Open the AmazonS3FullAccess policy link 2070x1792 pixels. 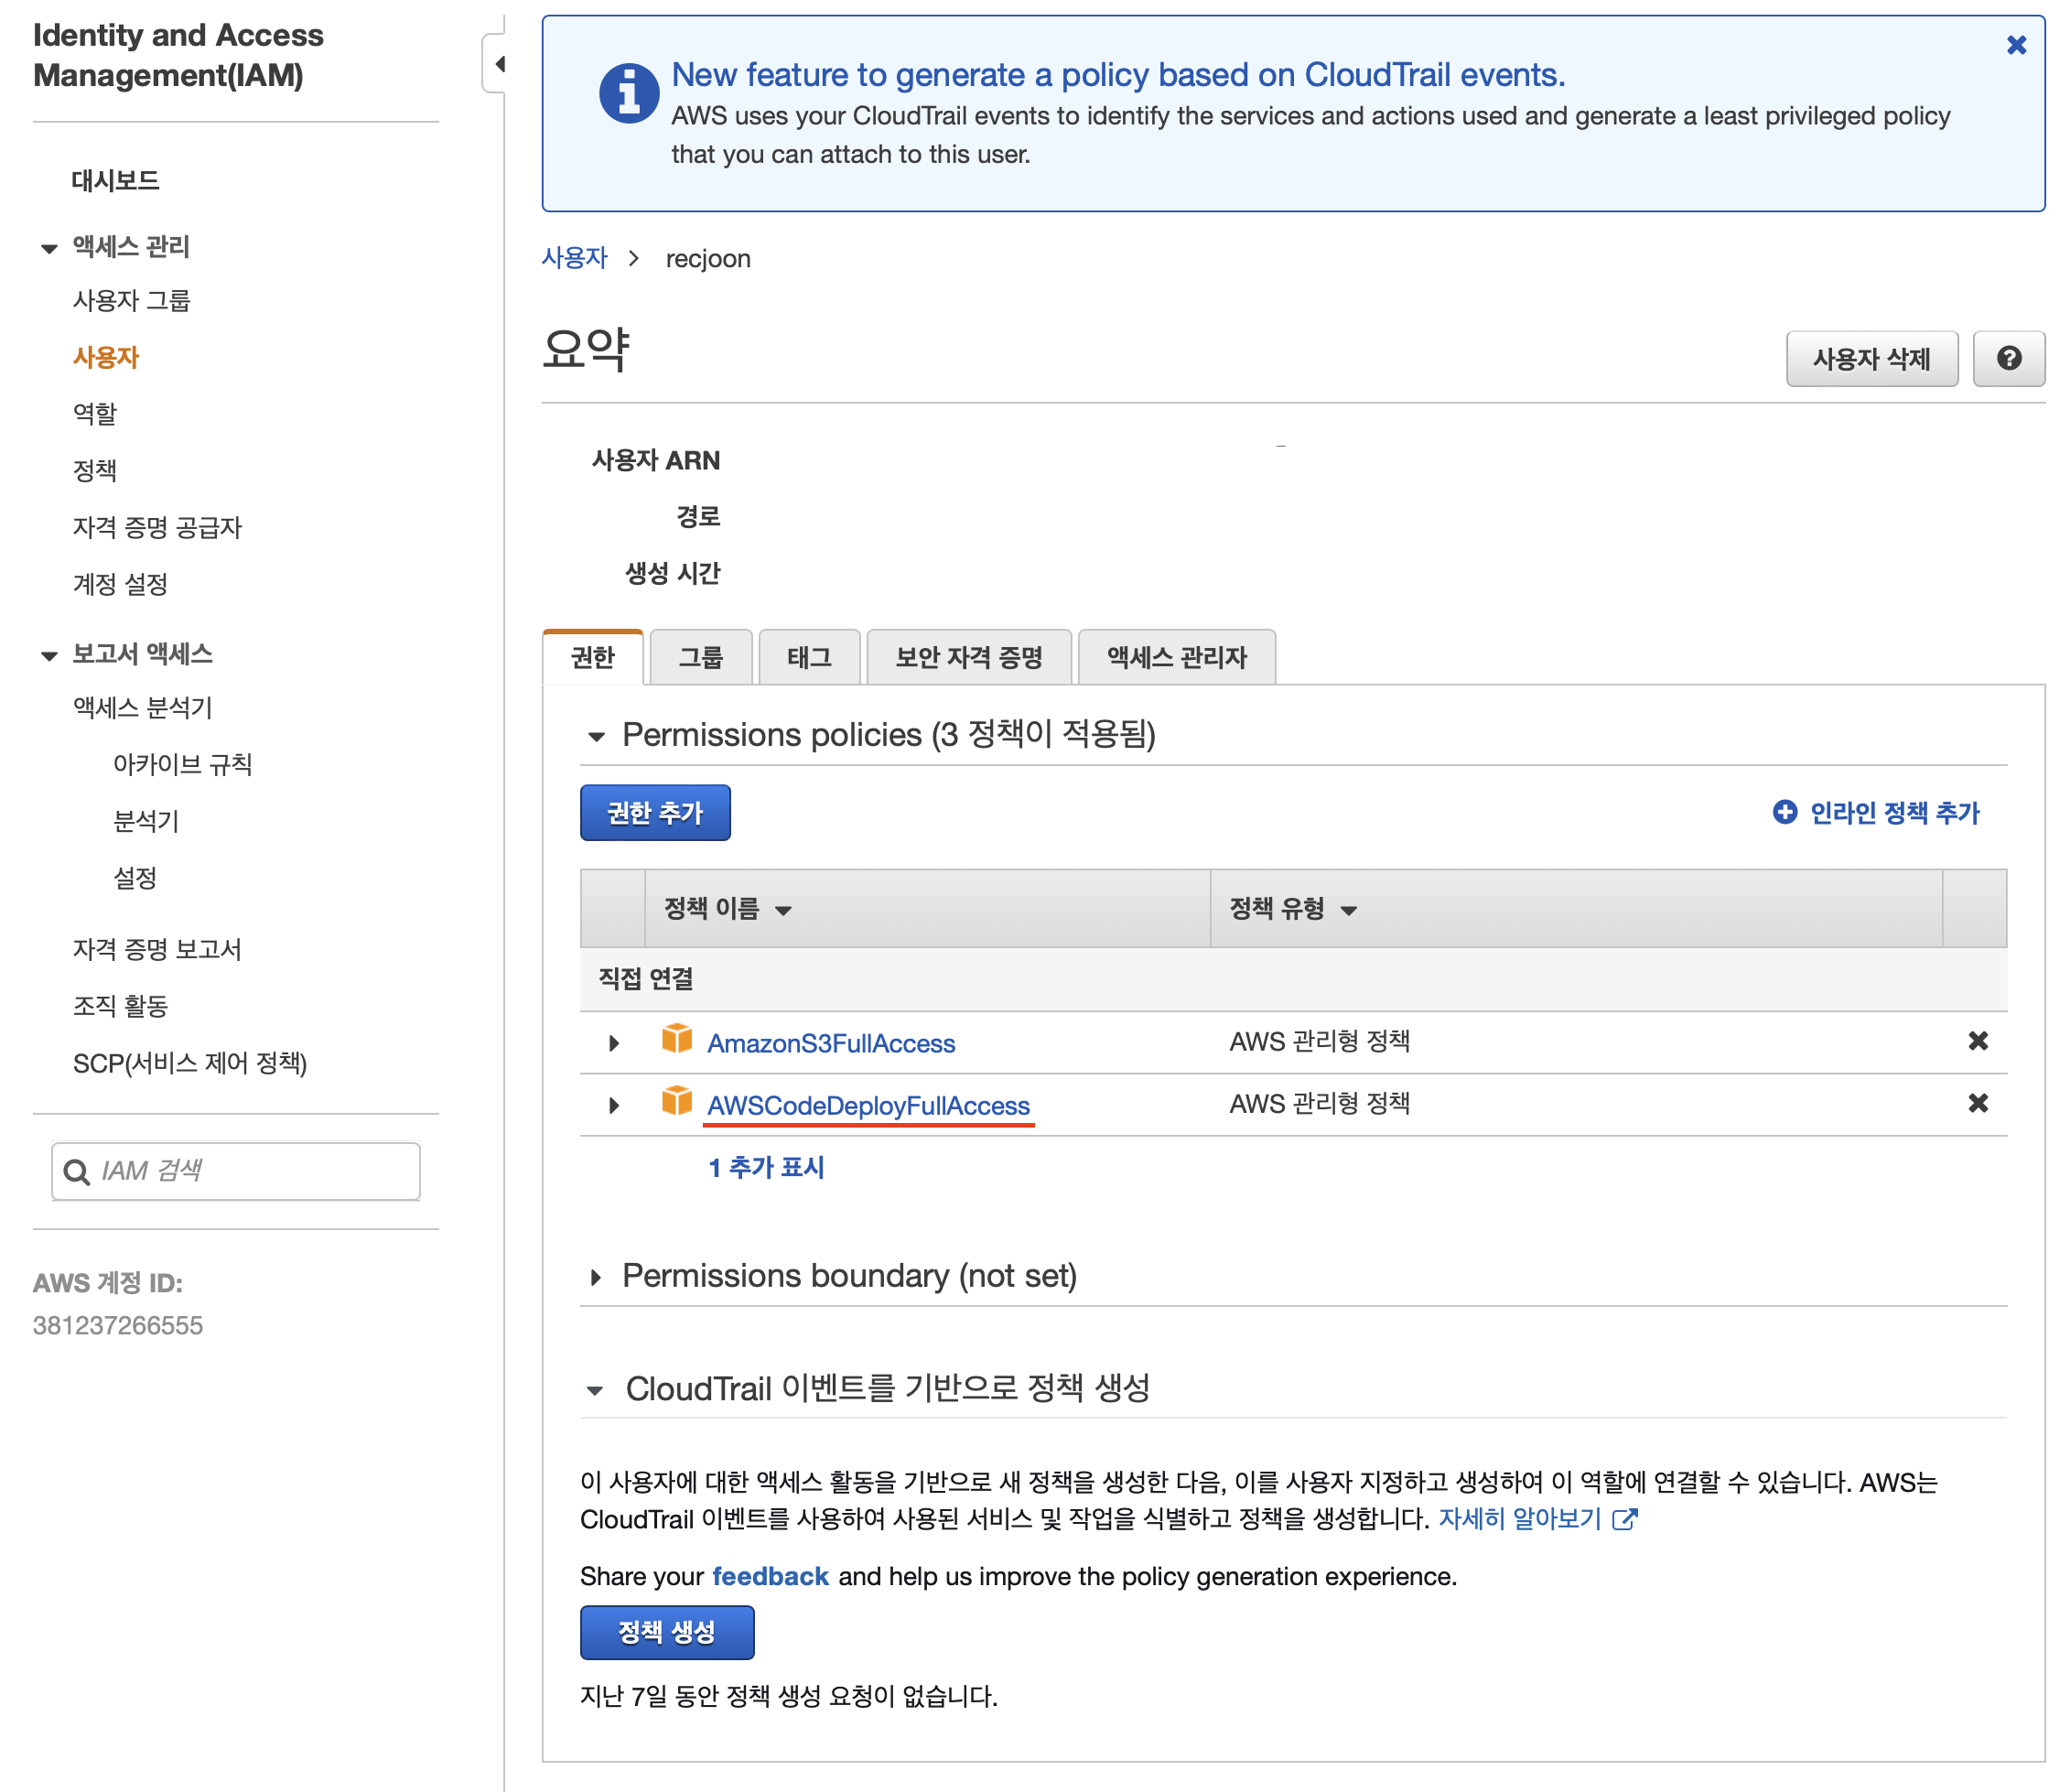click(x=831, y=1043)
